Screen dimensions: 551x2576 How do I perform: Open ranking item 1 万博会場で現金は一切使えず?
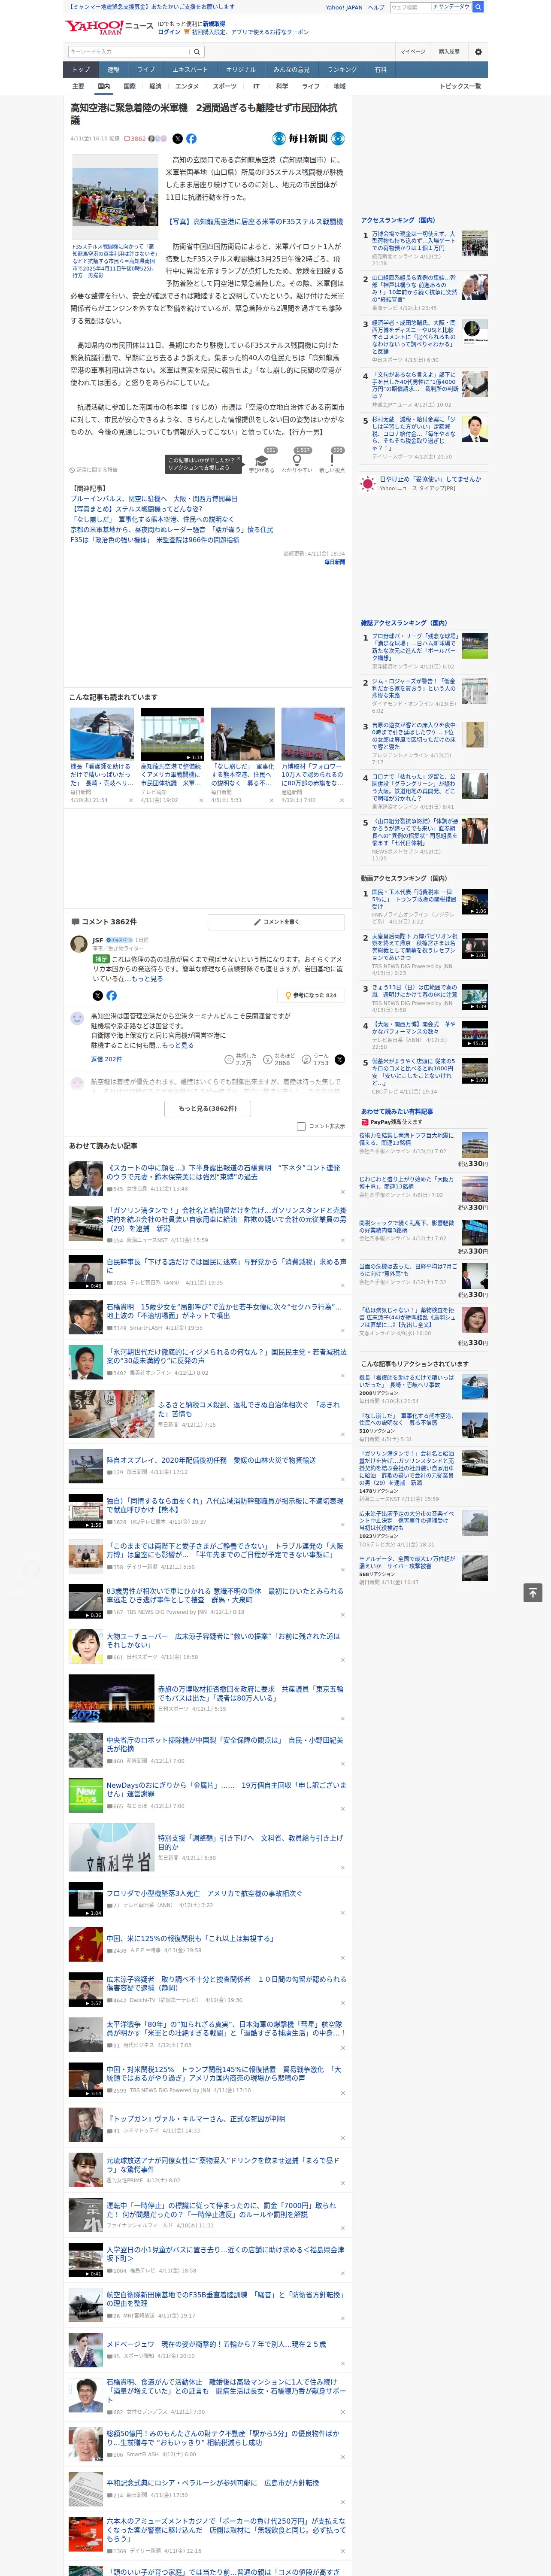pos(413,241)
